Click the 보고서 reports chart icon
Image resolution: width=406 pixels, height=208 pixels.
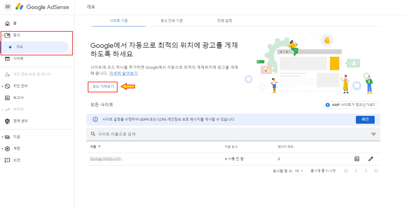8,98
